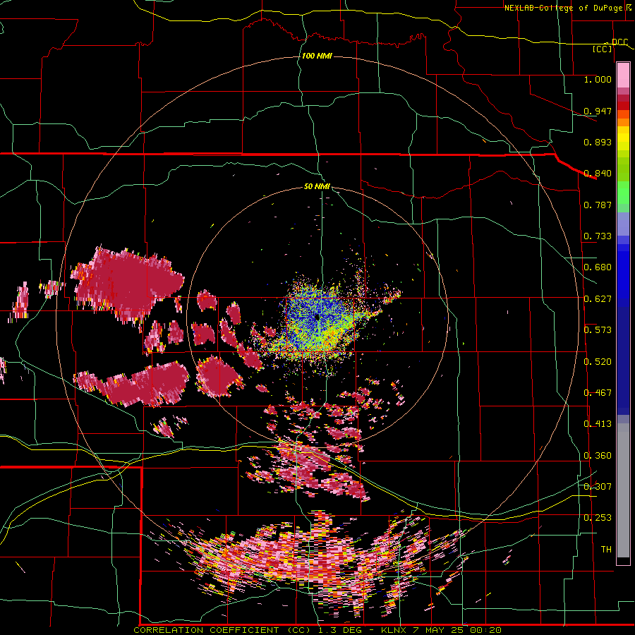The width and height of the screenshot is (635, 635).
Task: Click the 0.413 legend value
Action: point(598,424)
